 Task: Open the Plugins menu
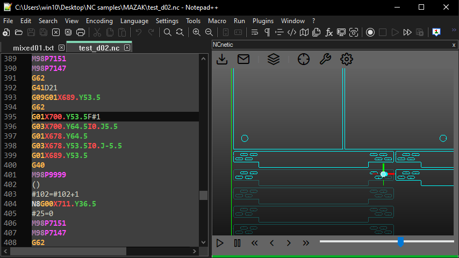263,21
